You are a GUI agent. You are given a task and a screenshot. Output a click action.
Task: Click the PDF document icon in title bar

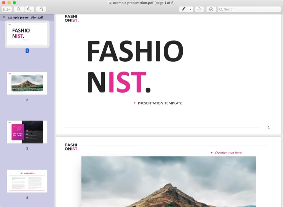pos(110,3)
